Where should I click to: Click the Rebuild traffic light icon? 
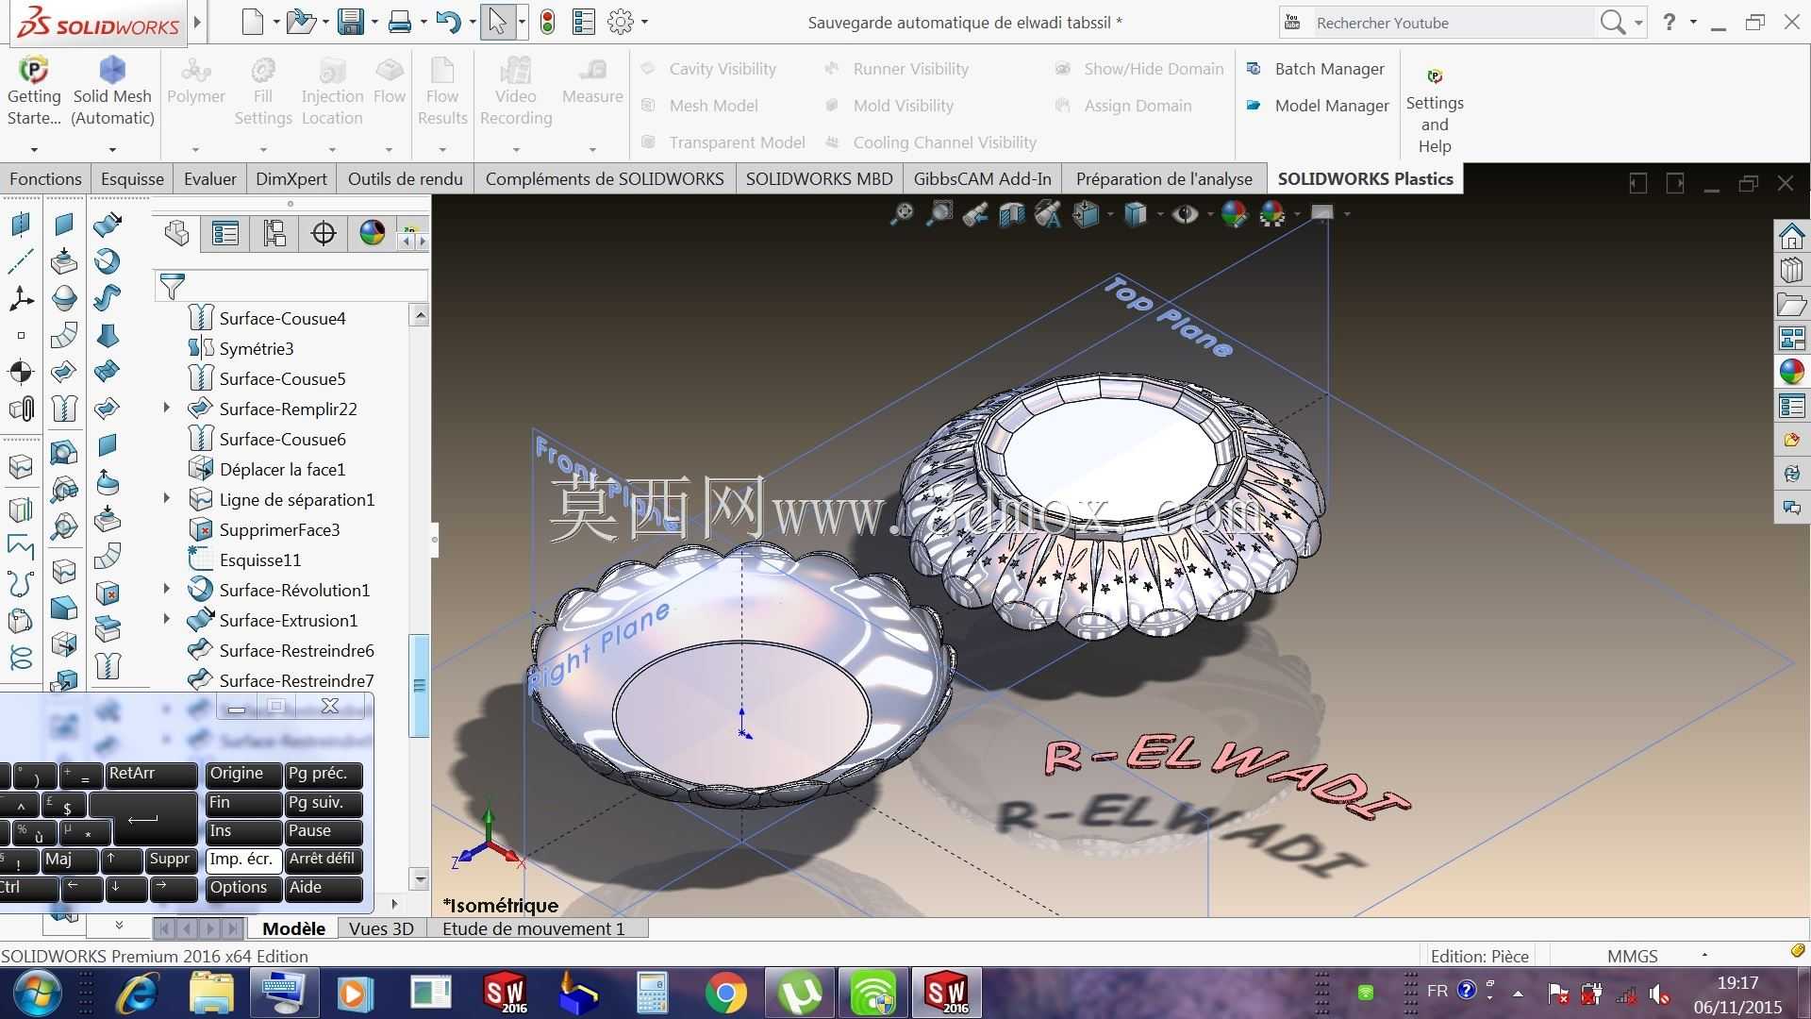547,22
